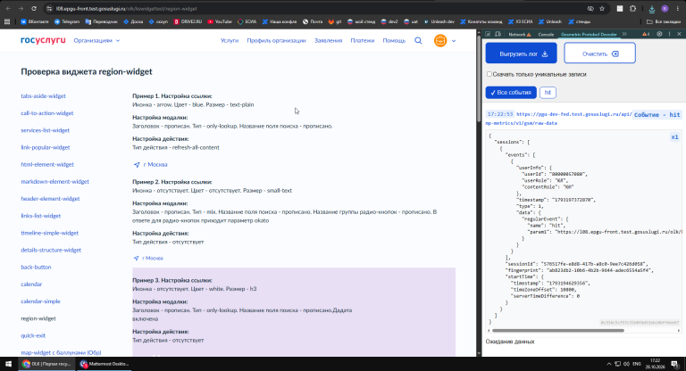Open quick-exit sidebar link
The width and height of the screenshot is (686, 371).
click(x=33, y=335)
